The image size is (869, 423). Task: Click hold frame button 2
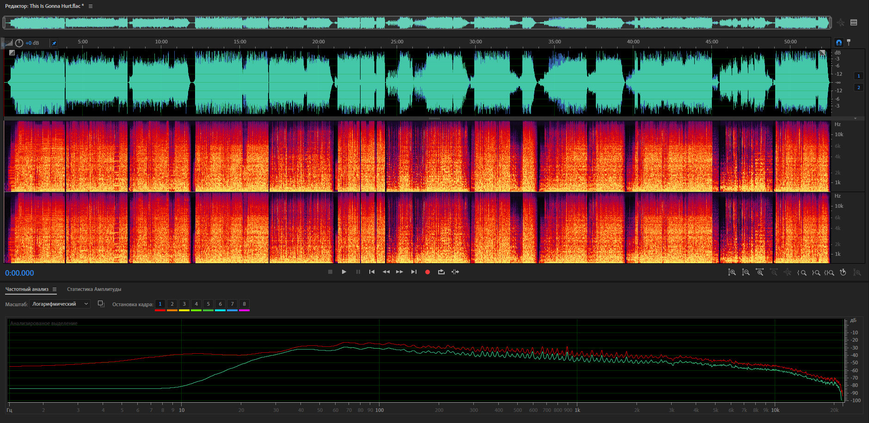(x=172, y=304)
